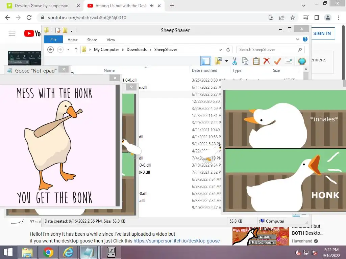This screenshot has width=346, height=259.
Task: Open Chrome media control icon
Action: coord(306,18)
